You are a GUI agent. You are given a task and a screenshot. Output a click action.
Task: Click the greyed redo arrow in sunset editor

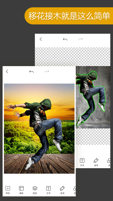tap(47, 71)
